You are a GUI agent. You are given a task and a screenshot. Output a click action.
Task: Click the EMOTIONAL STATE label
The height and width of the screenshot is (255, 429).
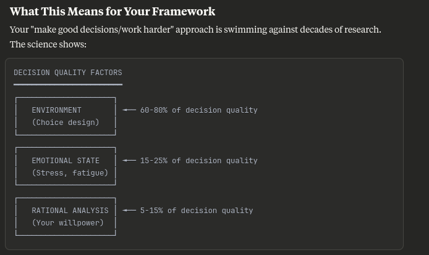(x=66, y=160)
